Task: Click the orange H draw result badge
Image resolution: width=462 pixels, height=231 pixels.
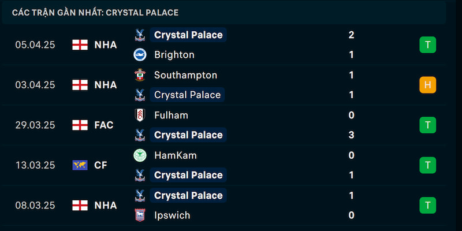Action: tap(428, 85)
